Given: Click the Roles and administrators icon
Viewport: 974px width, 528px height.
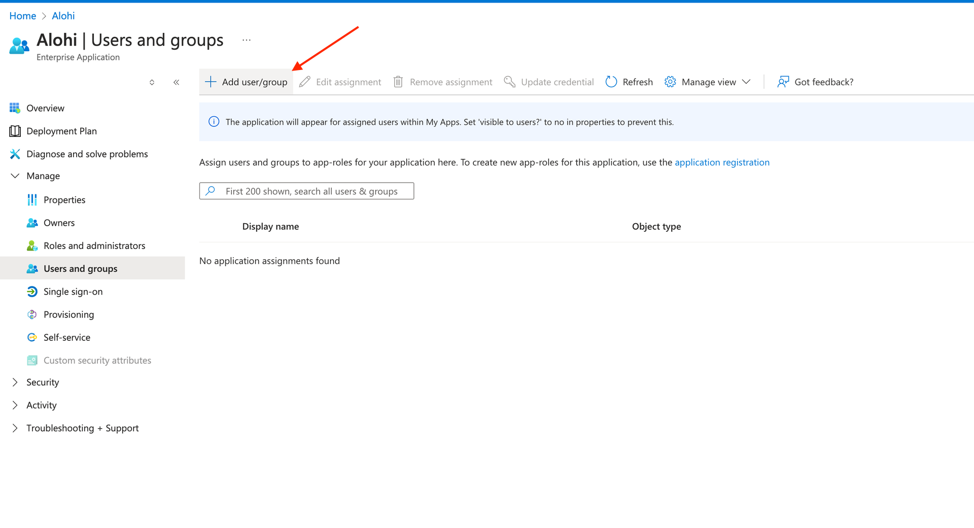Looking at the screenshot, I should click(x=32, y=245).
